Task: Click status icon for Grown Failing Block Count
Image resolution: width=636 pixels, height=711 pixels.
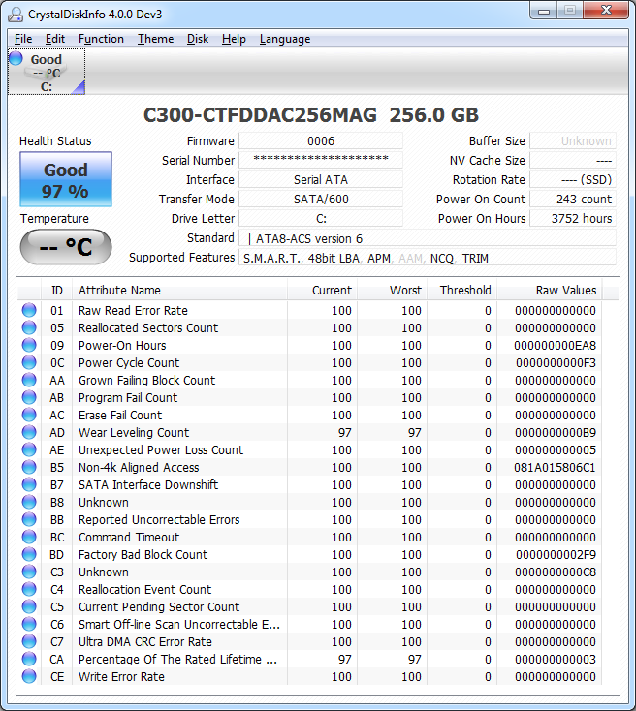Action: coord(29,380)
